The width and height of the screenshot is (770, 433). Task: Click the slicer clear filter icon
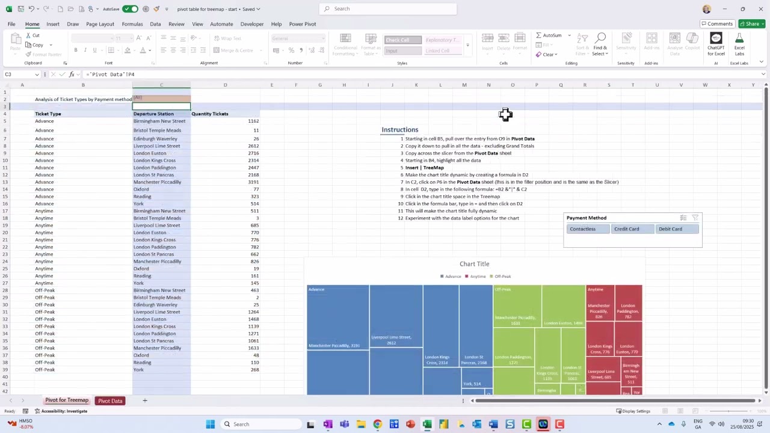pyautogui.click(x=695, y=218)
